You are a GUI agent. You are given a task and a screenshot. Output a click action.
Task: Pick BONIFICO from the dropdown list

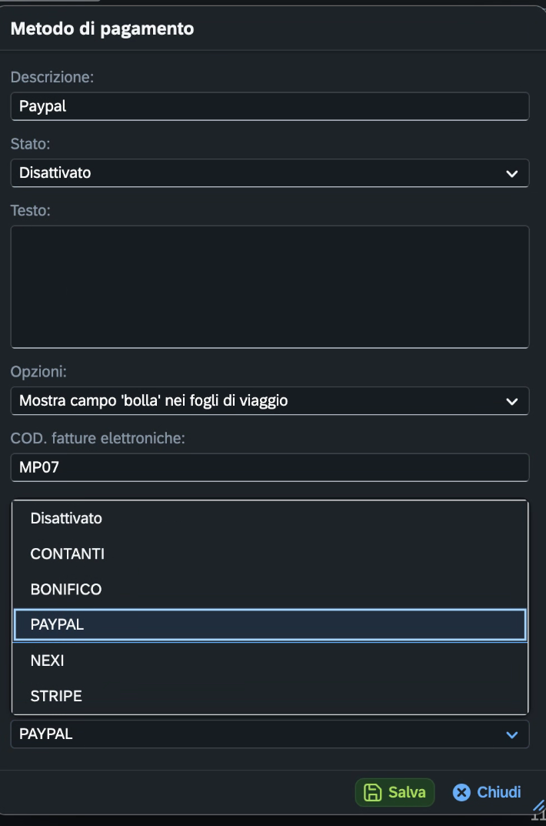[x=270, y=590]
